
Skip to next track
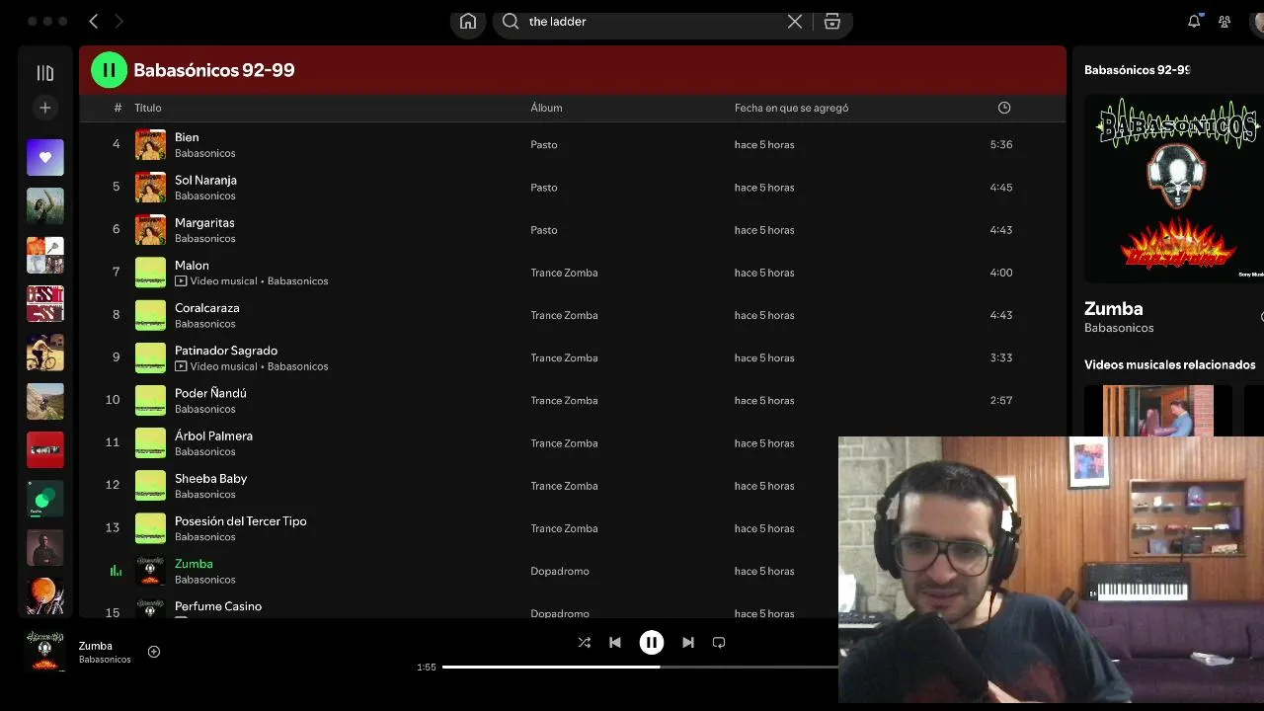pos(688,642)
